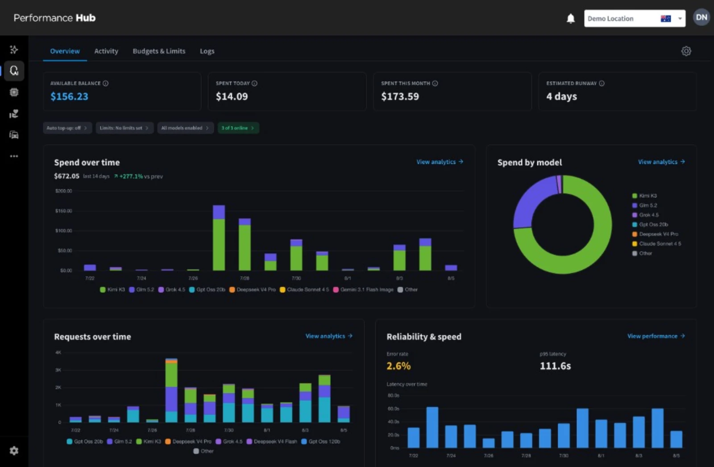This screenshot has width=714, height=467.
Task: Open the Demo Location dropdown
Action: coord(634,18)
